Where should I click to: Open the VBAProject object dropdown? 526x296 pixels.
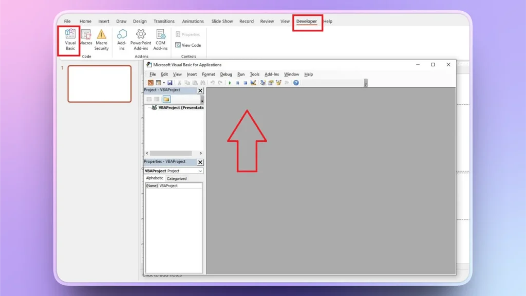(200, 171)
